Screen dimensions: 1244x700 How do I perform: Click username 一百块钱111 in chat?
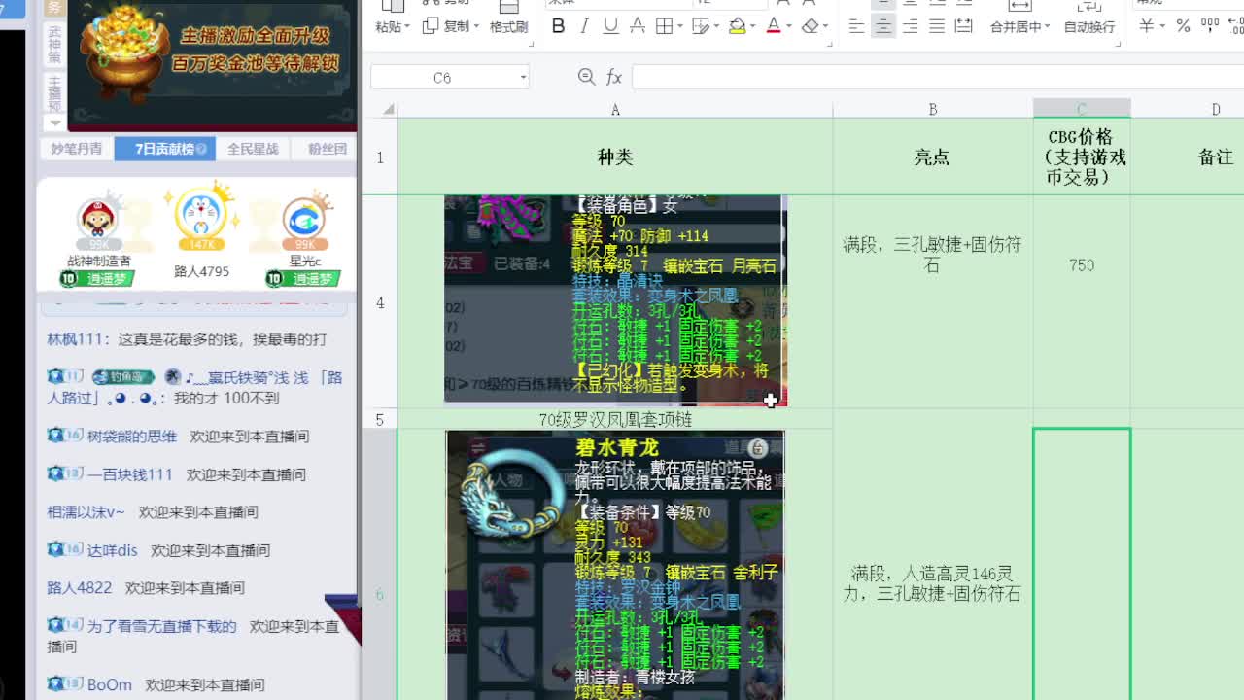130,474
